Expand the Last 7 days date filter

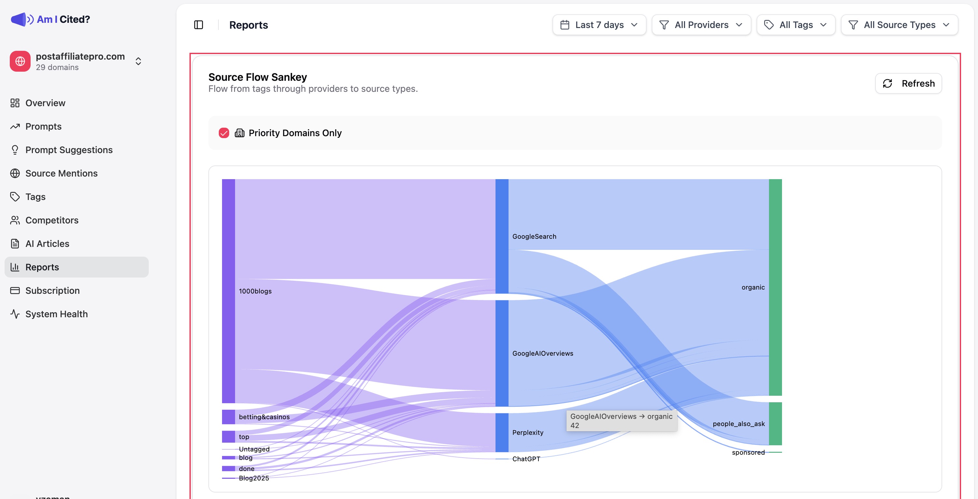[599, 24]
